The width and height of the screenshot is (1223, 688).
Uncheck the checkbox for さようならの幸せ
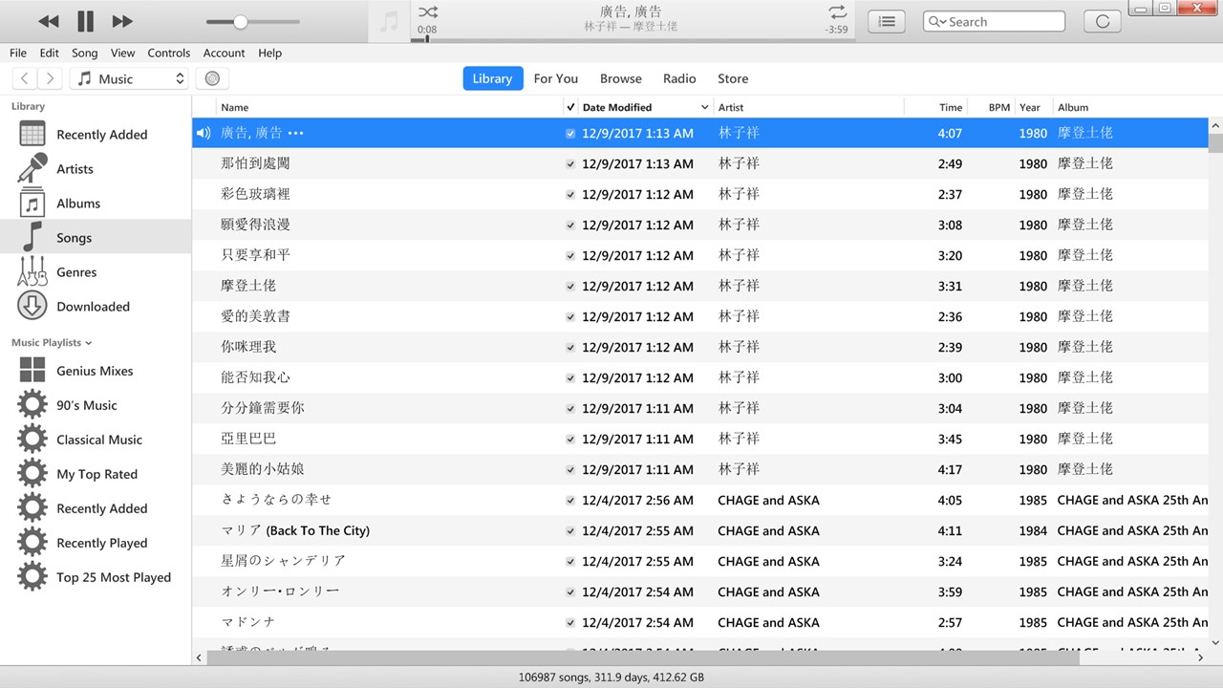pyautogui.click(x=570, y=500)
